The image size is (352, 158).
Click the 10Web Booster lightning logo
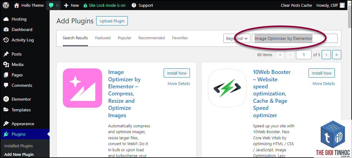click(227, 88)
